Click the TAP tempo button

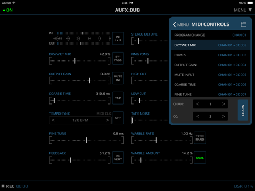tap(118, 98)
